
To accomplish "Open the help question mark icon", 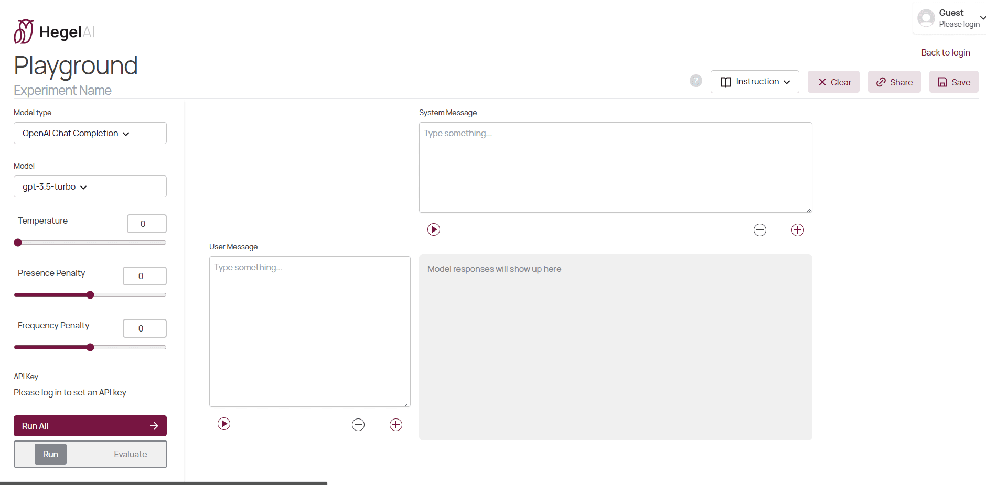I will pyautogui.click(x=696, y=81).
